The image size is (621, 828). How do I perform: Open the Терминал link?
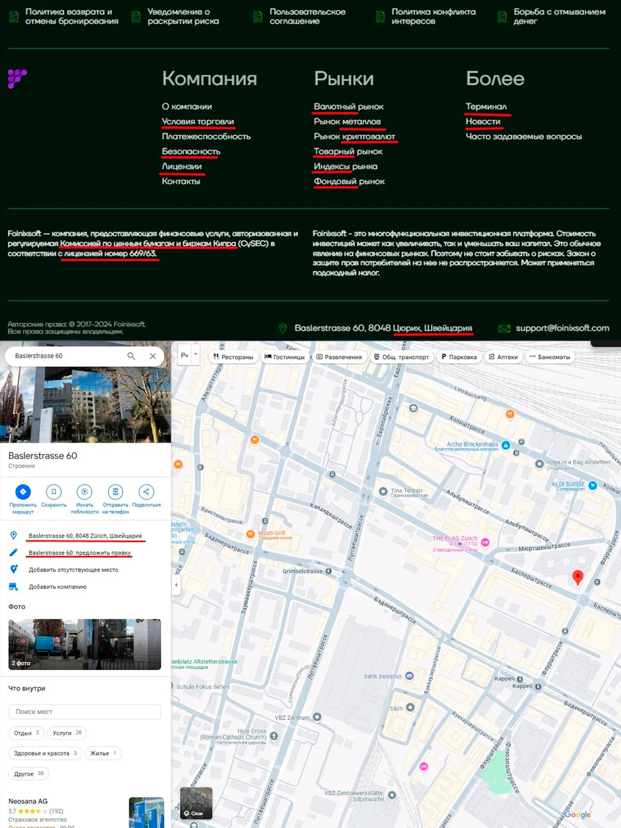pos(486,107)
